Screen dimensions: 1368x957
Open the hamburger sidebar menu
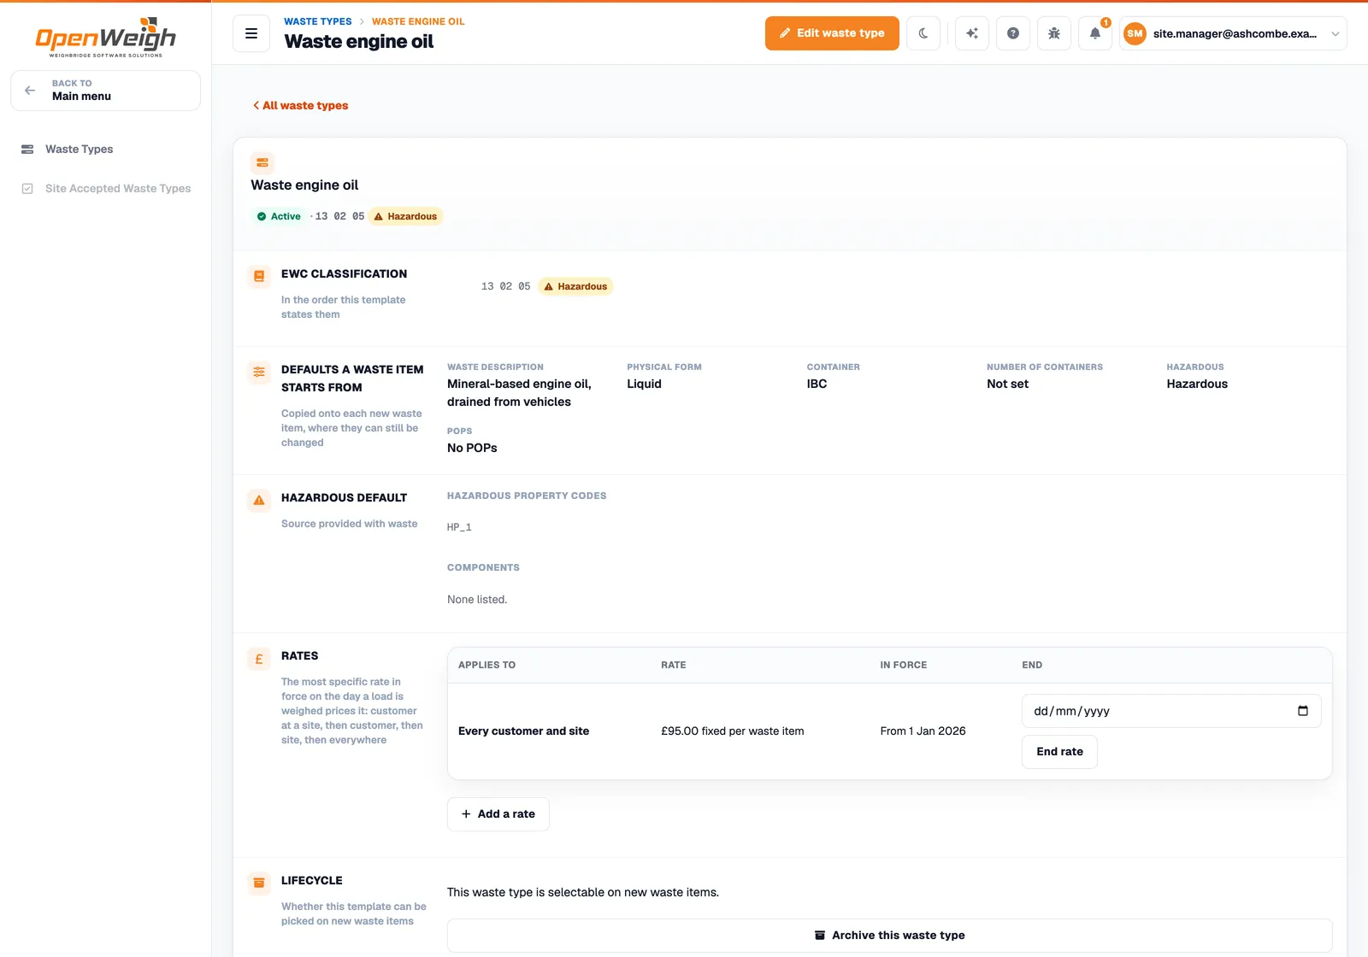point(251,33)
